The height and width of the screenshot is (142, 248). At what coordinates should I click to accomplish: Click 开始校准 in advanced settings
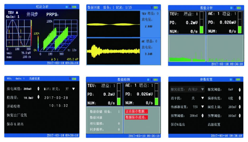[13, 106]
